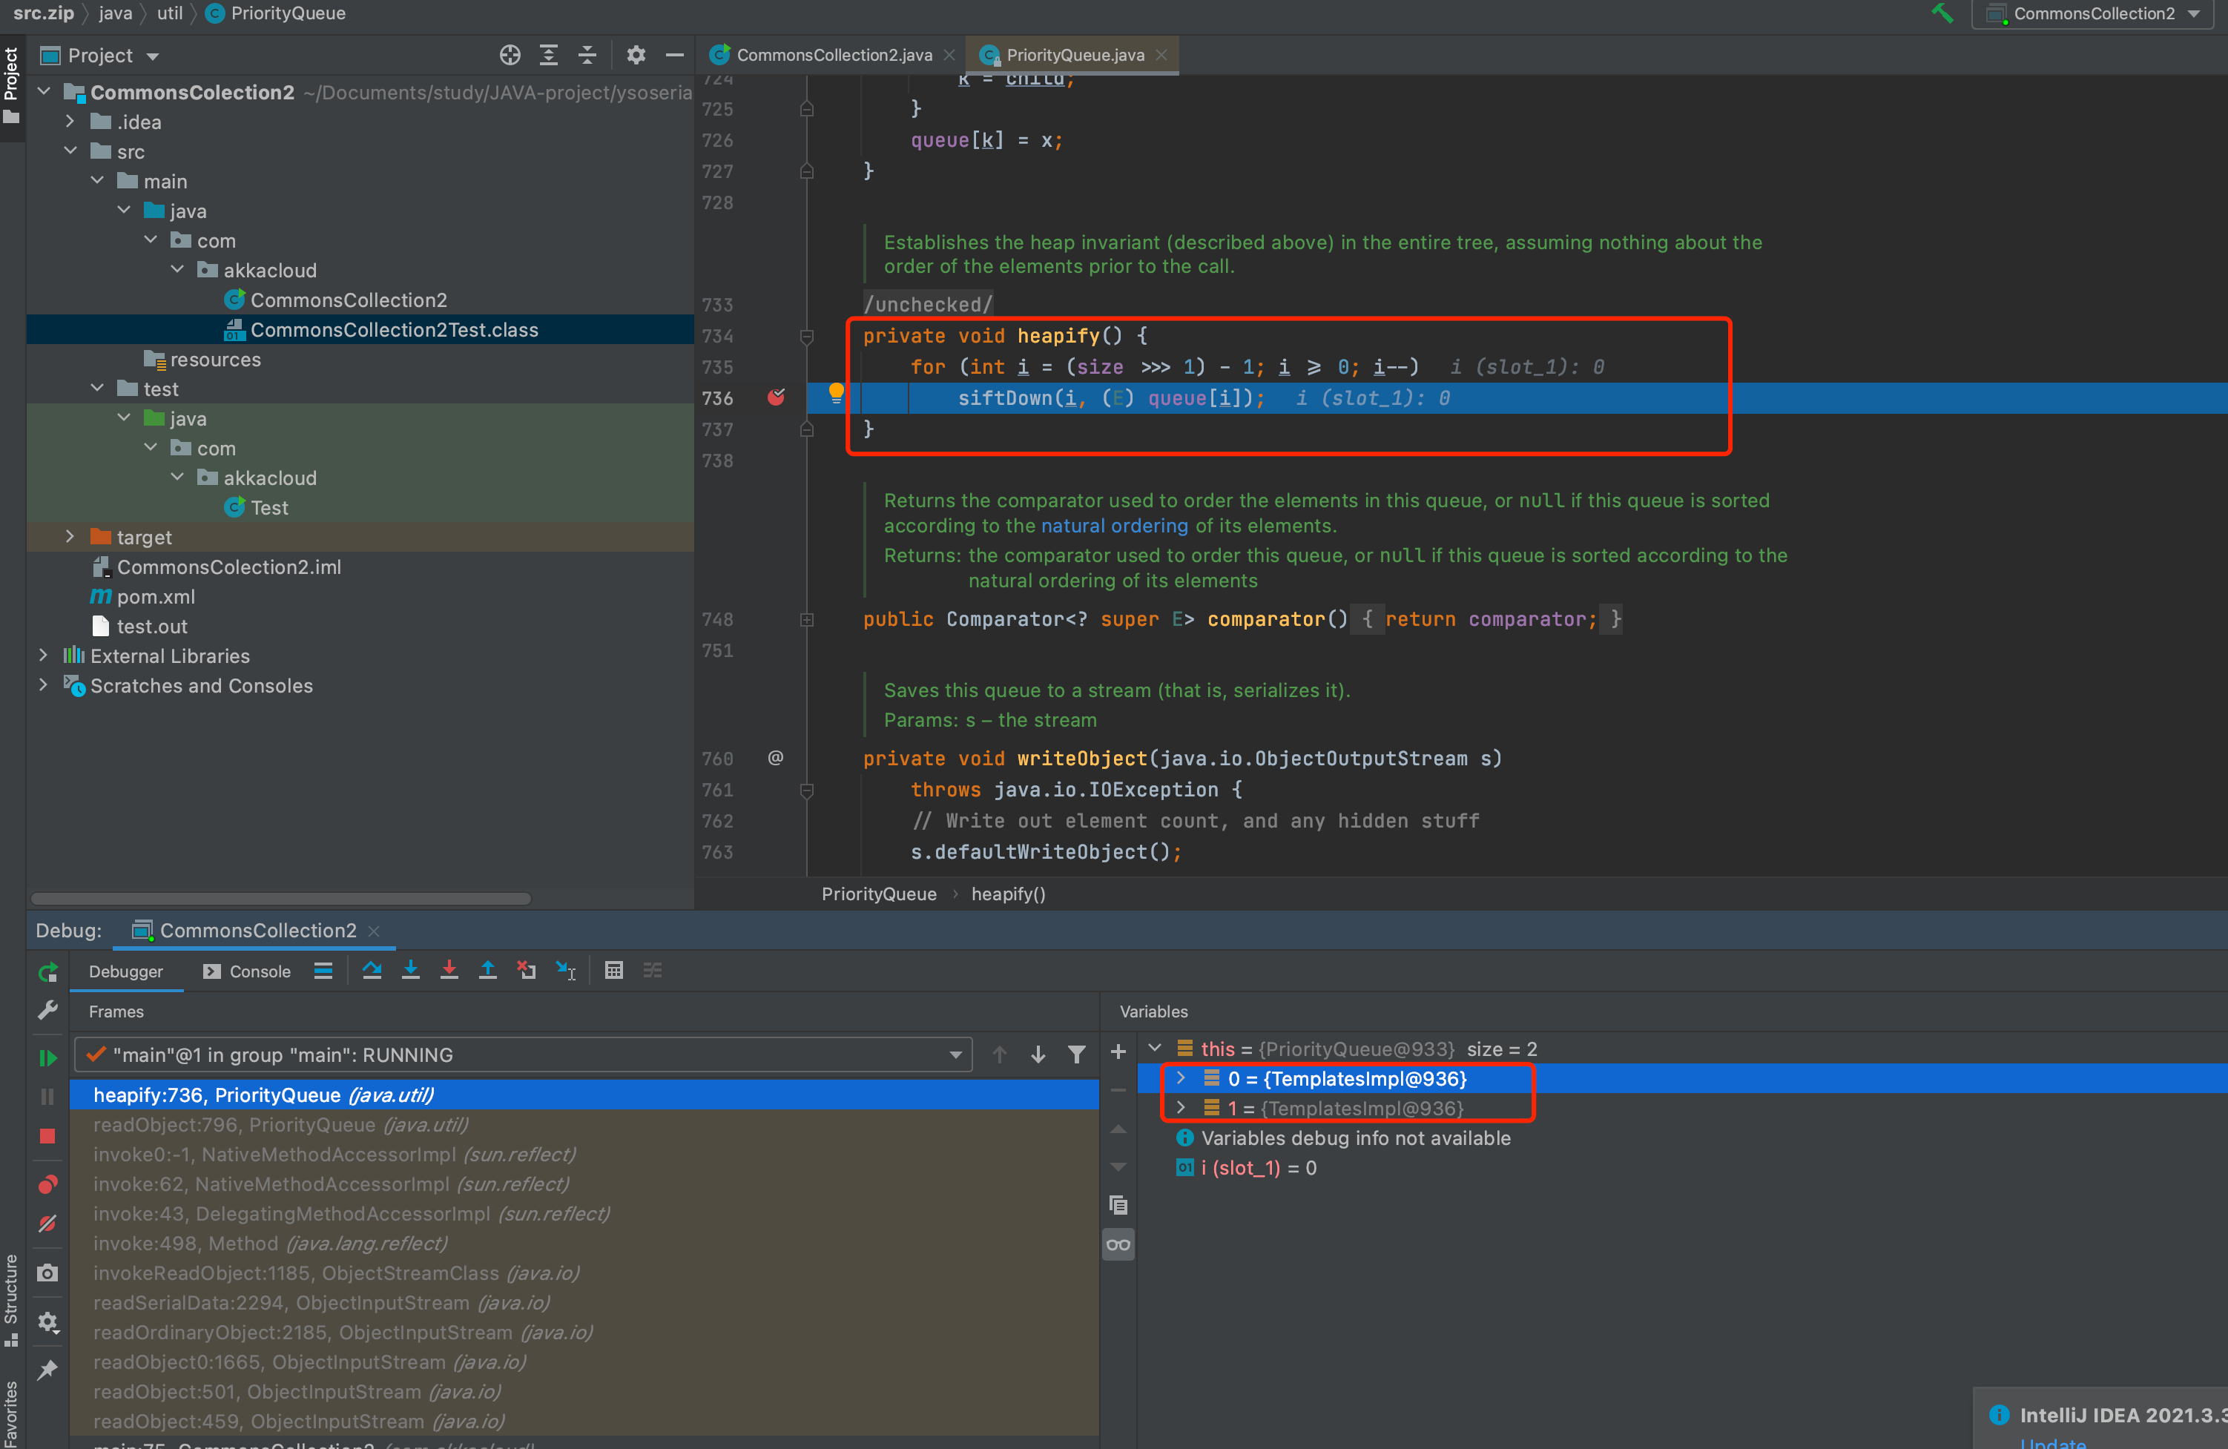Take a thread dump with camera icon
Image resolution: width=2228 pixels, height=1449 pixels.
point(47,1273)
